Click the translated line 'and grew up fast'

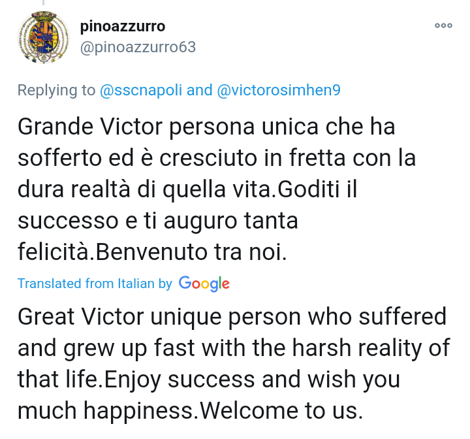click(x=234, y=348)
